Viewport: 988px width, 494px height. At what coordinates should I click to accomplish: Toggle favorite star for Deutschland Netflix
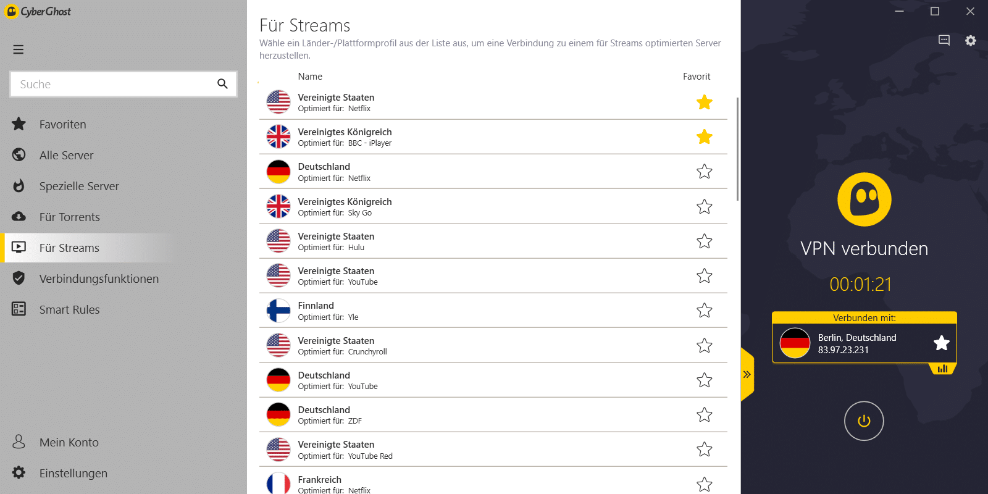point(705,172)
